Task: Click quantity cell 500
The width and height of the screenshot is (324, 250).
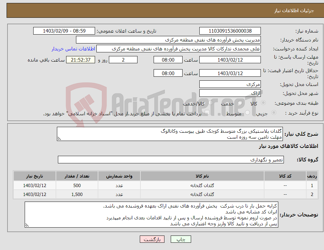Action: pyautogui.click(x=77, y=185)
